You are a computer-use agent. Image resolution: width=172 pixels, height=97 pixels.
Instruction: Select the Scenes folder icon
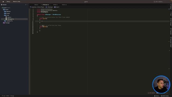(5, 13)
